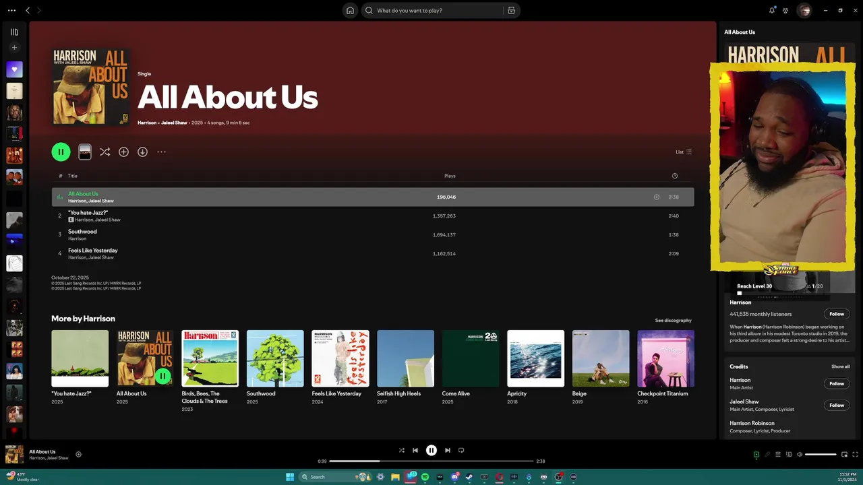Show all credits
Viewport: 863px width, 485px height.
[x=840, y=366]
